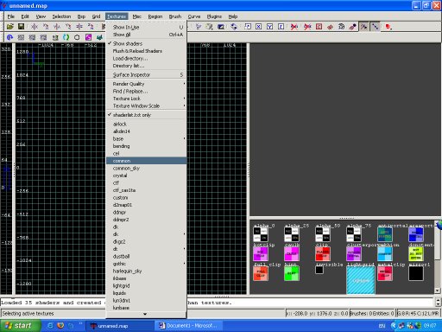Choose Load directory... entry

click(147, 58)
